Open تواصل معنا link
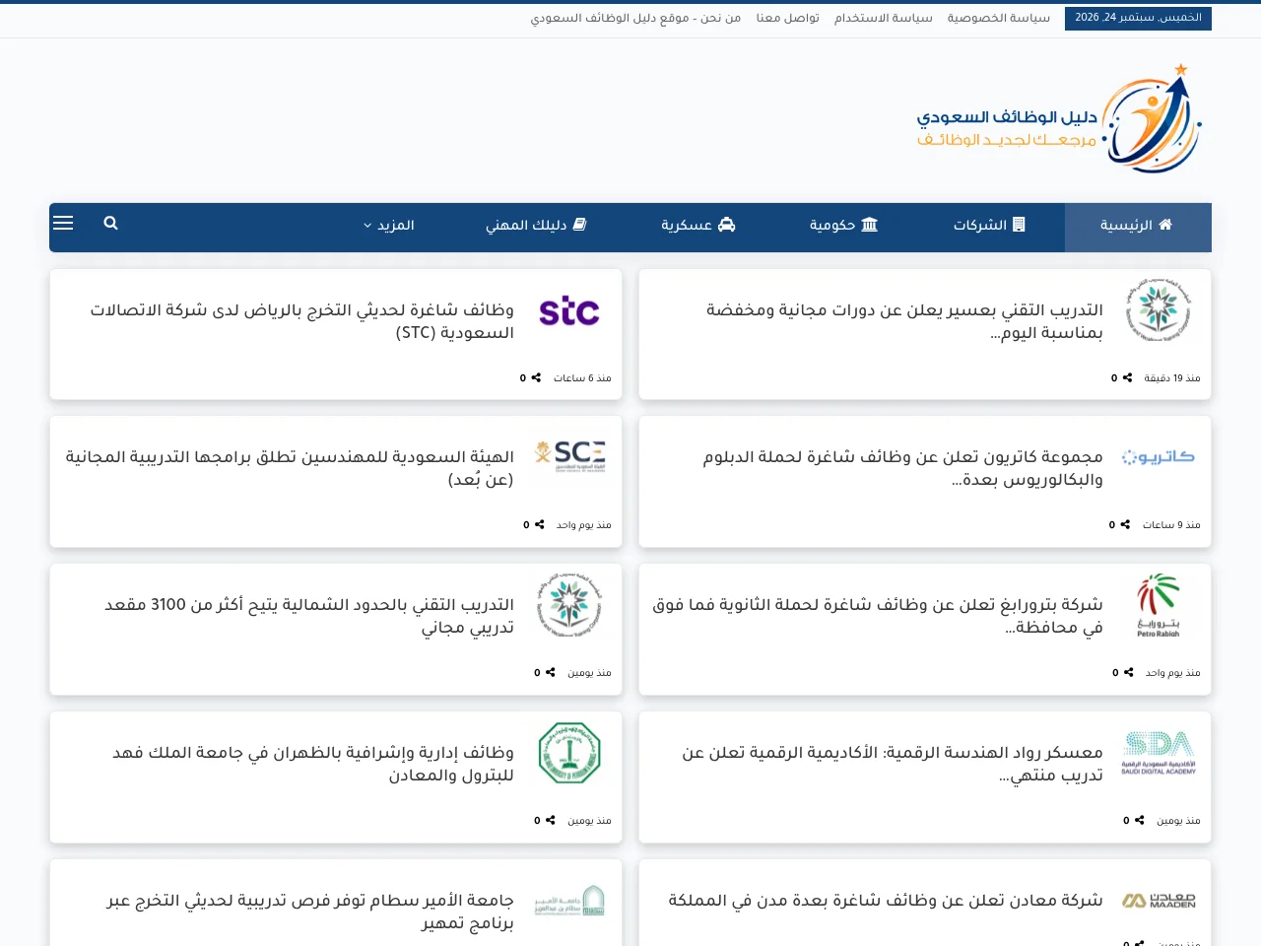 [787, 18]
